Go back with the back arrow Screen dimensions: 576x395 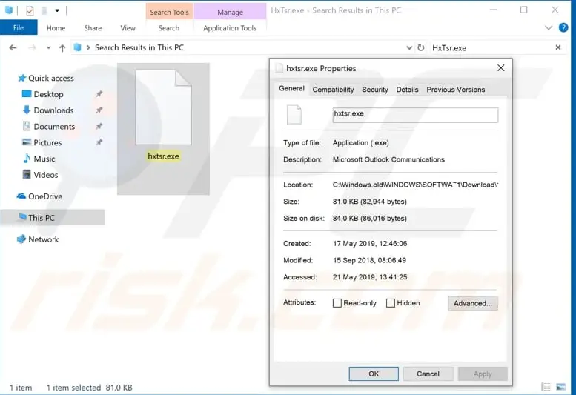[x=13, y=47]
